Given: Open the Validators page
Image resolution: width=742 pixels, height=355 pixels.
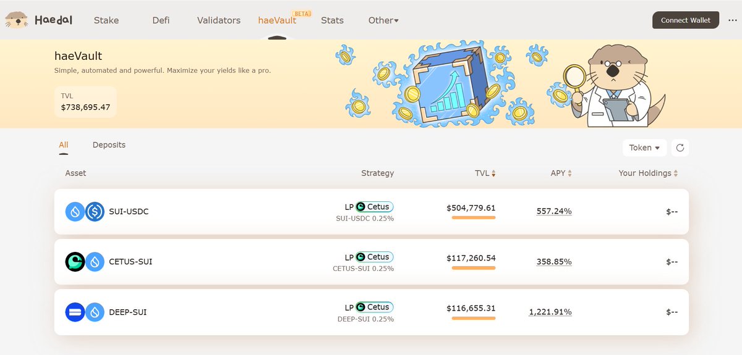Looking at the screenshot, I should (219, 20).
